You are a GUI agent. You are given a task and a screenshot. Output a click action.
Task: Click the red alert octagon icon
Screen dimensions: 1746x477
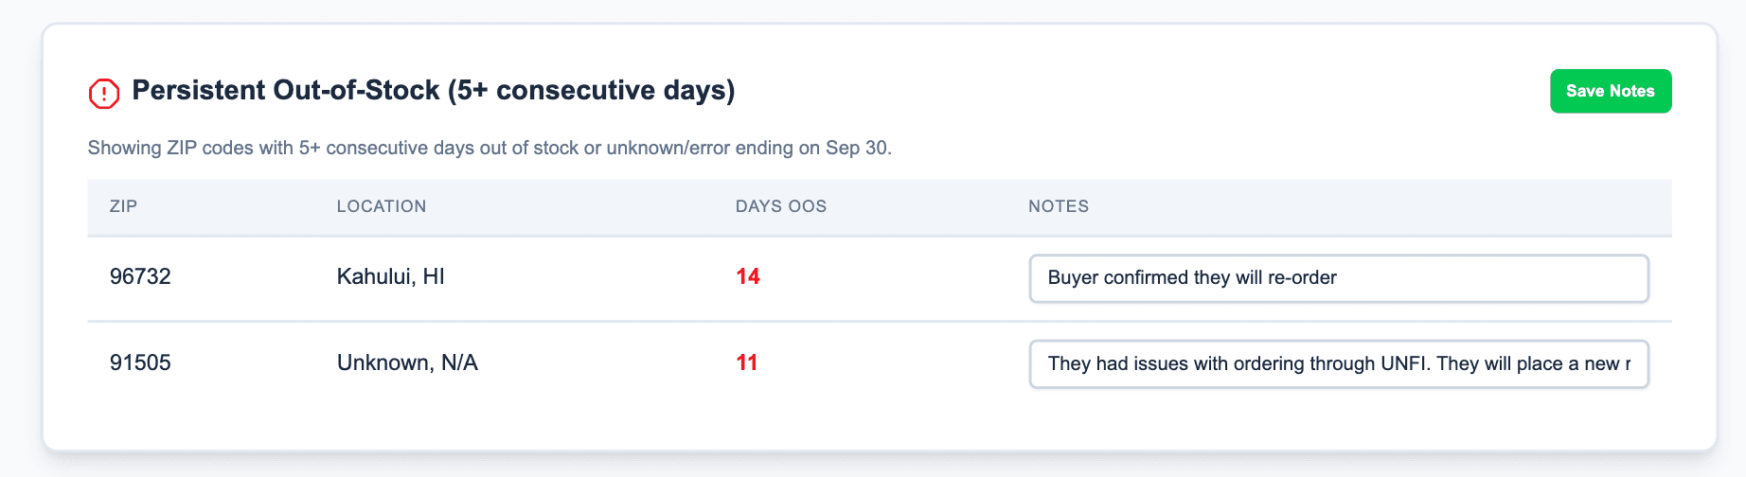click(104, 93)
